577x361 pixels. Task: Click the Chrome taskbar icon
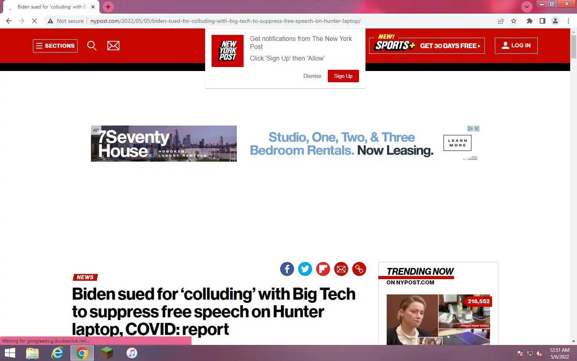click(x=82, y=353)
